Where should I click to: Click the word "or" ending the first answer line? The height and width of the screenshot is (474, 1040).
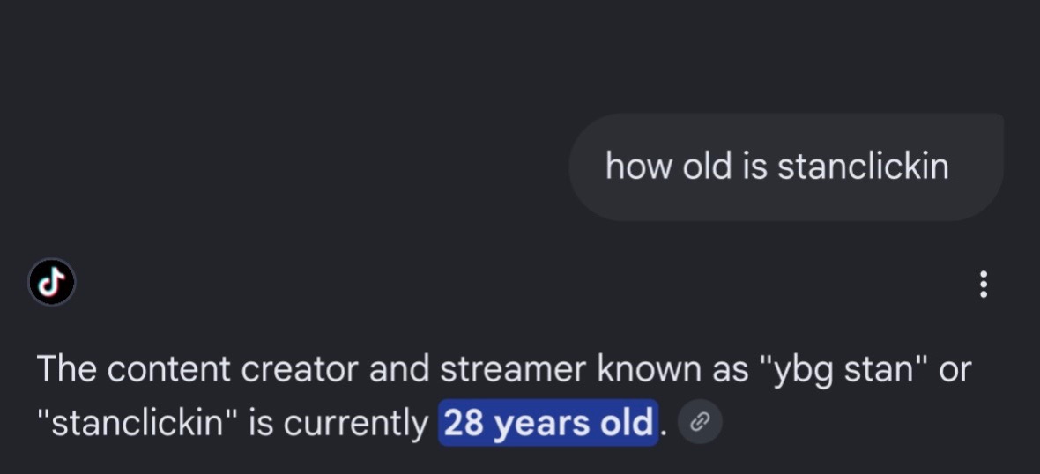(955, 370)
